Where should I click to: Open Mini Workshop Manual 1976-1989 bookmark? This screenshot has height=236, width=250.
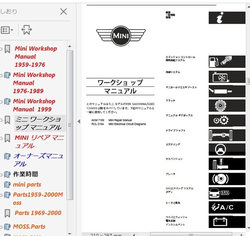point(34,83)
